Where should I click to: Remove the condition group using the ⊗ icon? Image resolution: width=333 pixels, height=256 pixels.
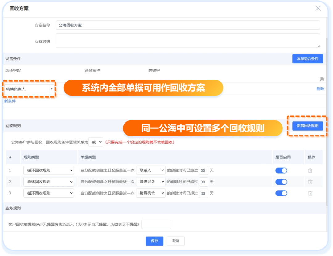pyautogui.click(x=322, y=79)
